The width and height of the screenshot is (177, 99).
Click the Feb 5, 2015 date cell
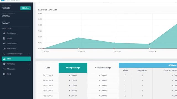(x=48, y=86)
